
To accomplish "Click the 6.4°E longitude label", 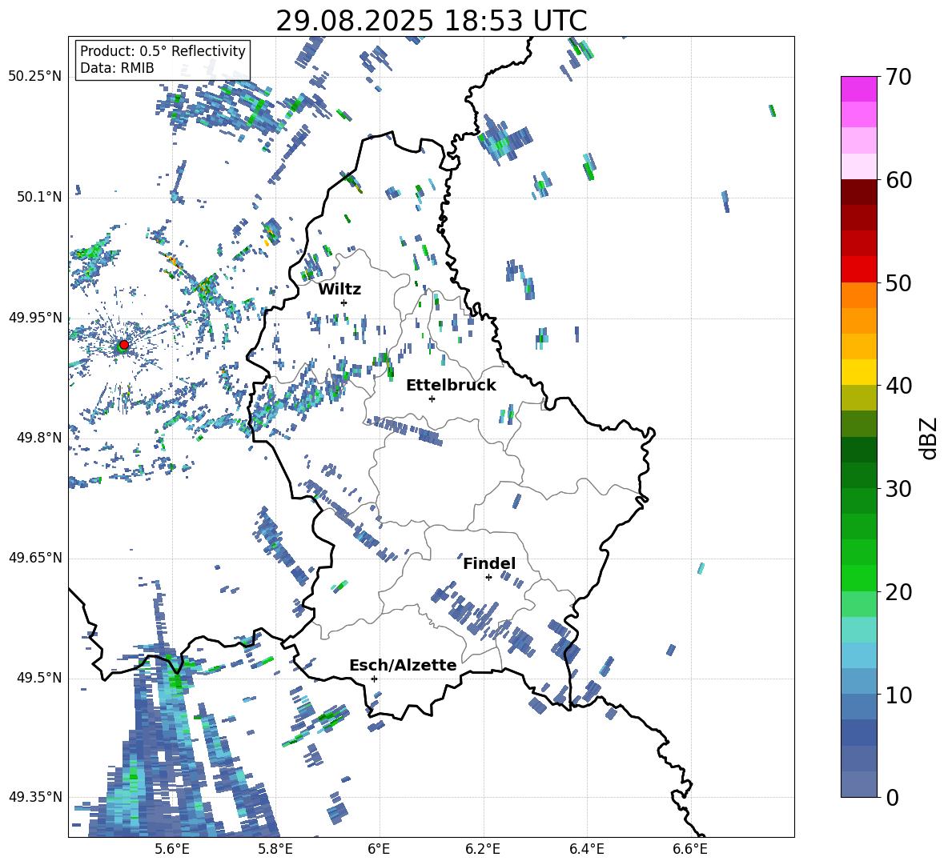I will pos(586,849).
